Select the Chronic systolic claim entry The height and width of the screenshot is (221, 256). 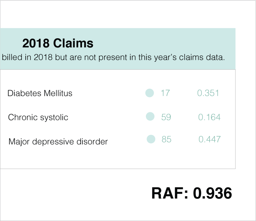(x=38, y=118)
